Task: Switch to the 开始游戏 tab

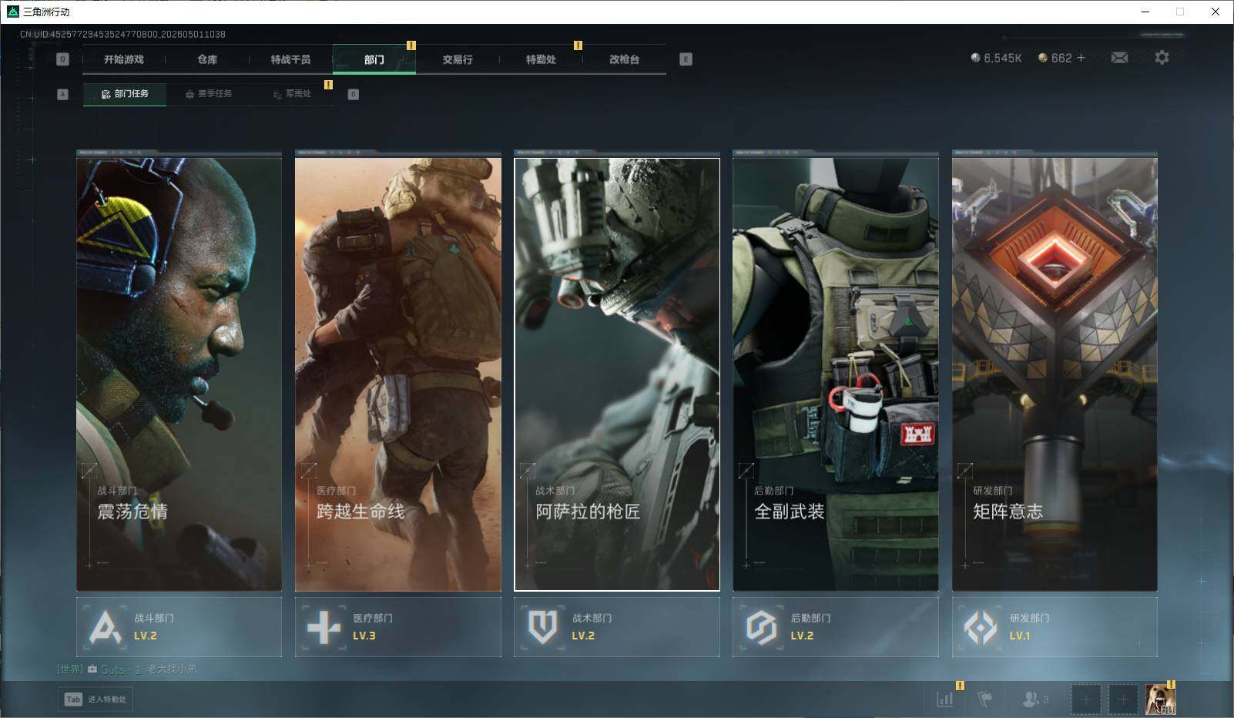Action: [x=124, y=59]
